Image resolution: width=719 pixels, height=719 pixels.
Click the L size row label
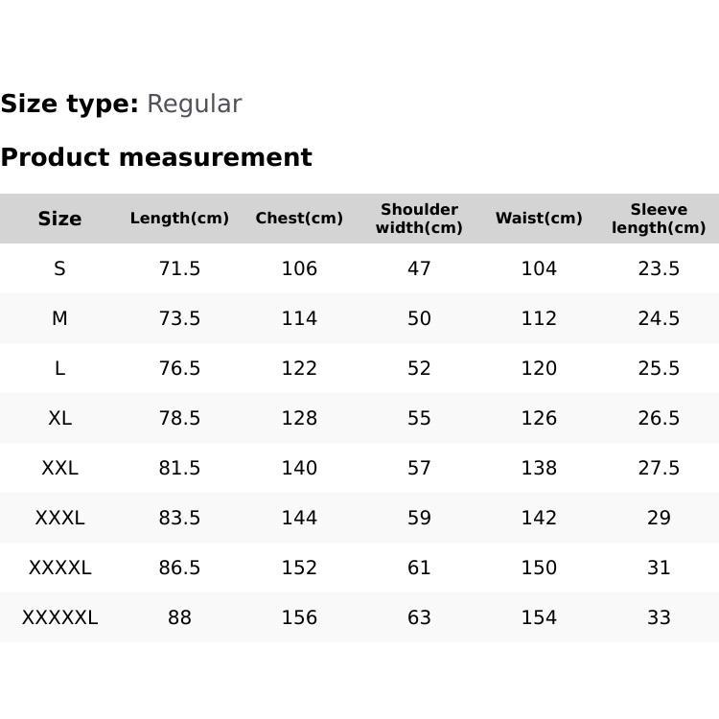click(59, 368)
